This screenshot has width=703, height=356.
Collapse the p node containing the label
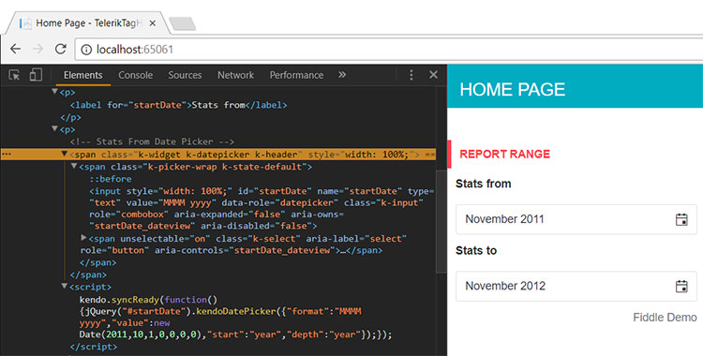pyautogui.click(x=54, y=92)
